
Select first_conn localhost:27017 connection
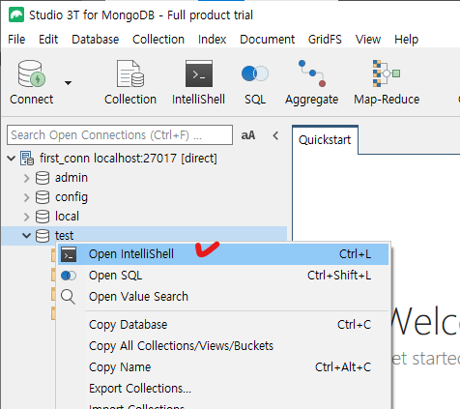click(129, 159)
